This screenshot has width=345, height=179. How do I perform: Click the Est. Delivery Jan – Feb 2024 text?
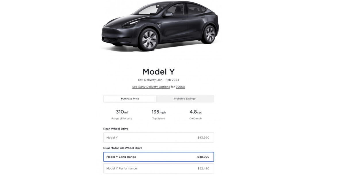click(158, 80)
